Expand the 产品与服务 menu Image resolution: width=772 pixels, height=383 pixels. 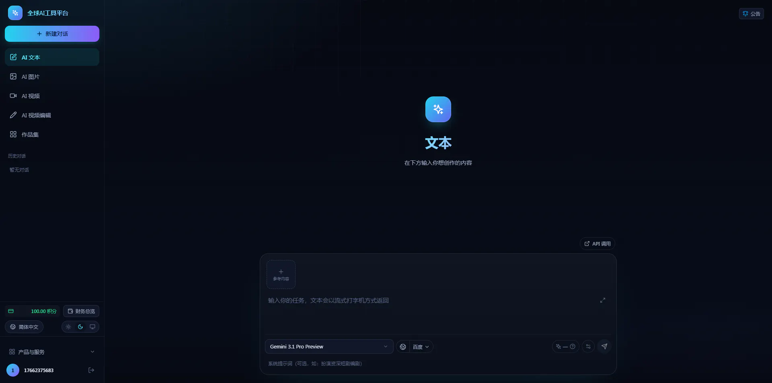click(52, 352)
